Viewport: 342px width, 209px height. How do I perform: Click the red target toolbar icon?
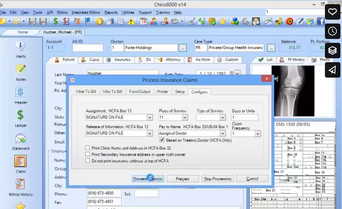click(x=290, y=21)
